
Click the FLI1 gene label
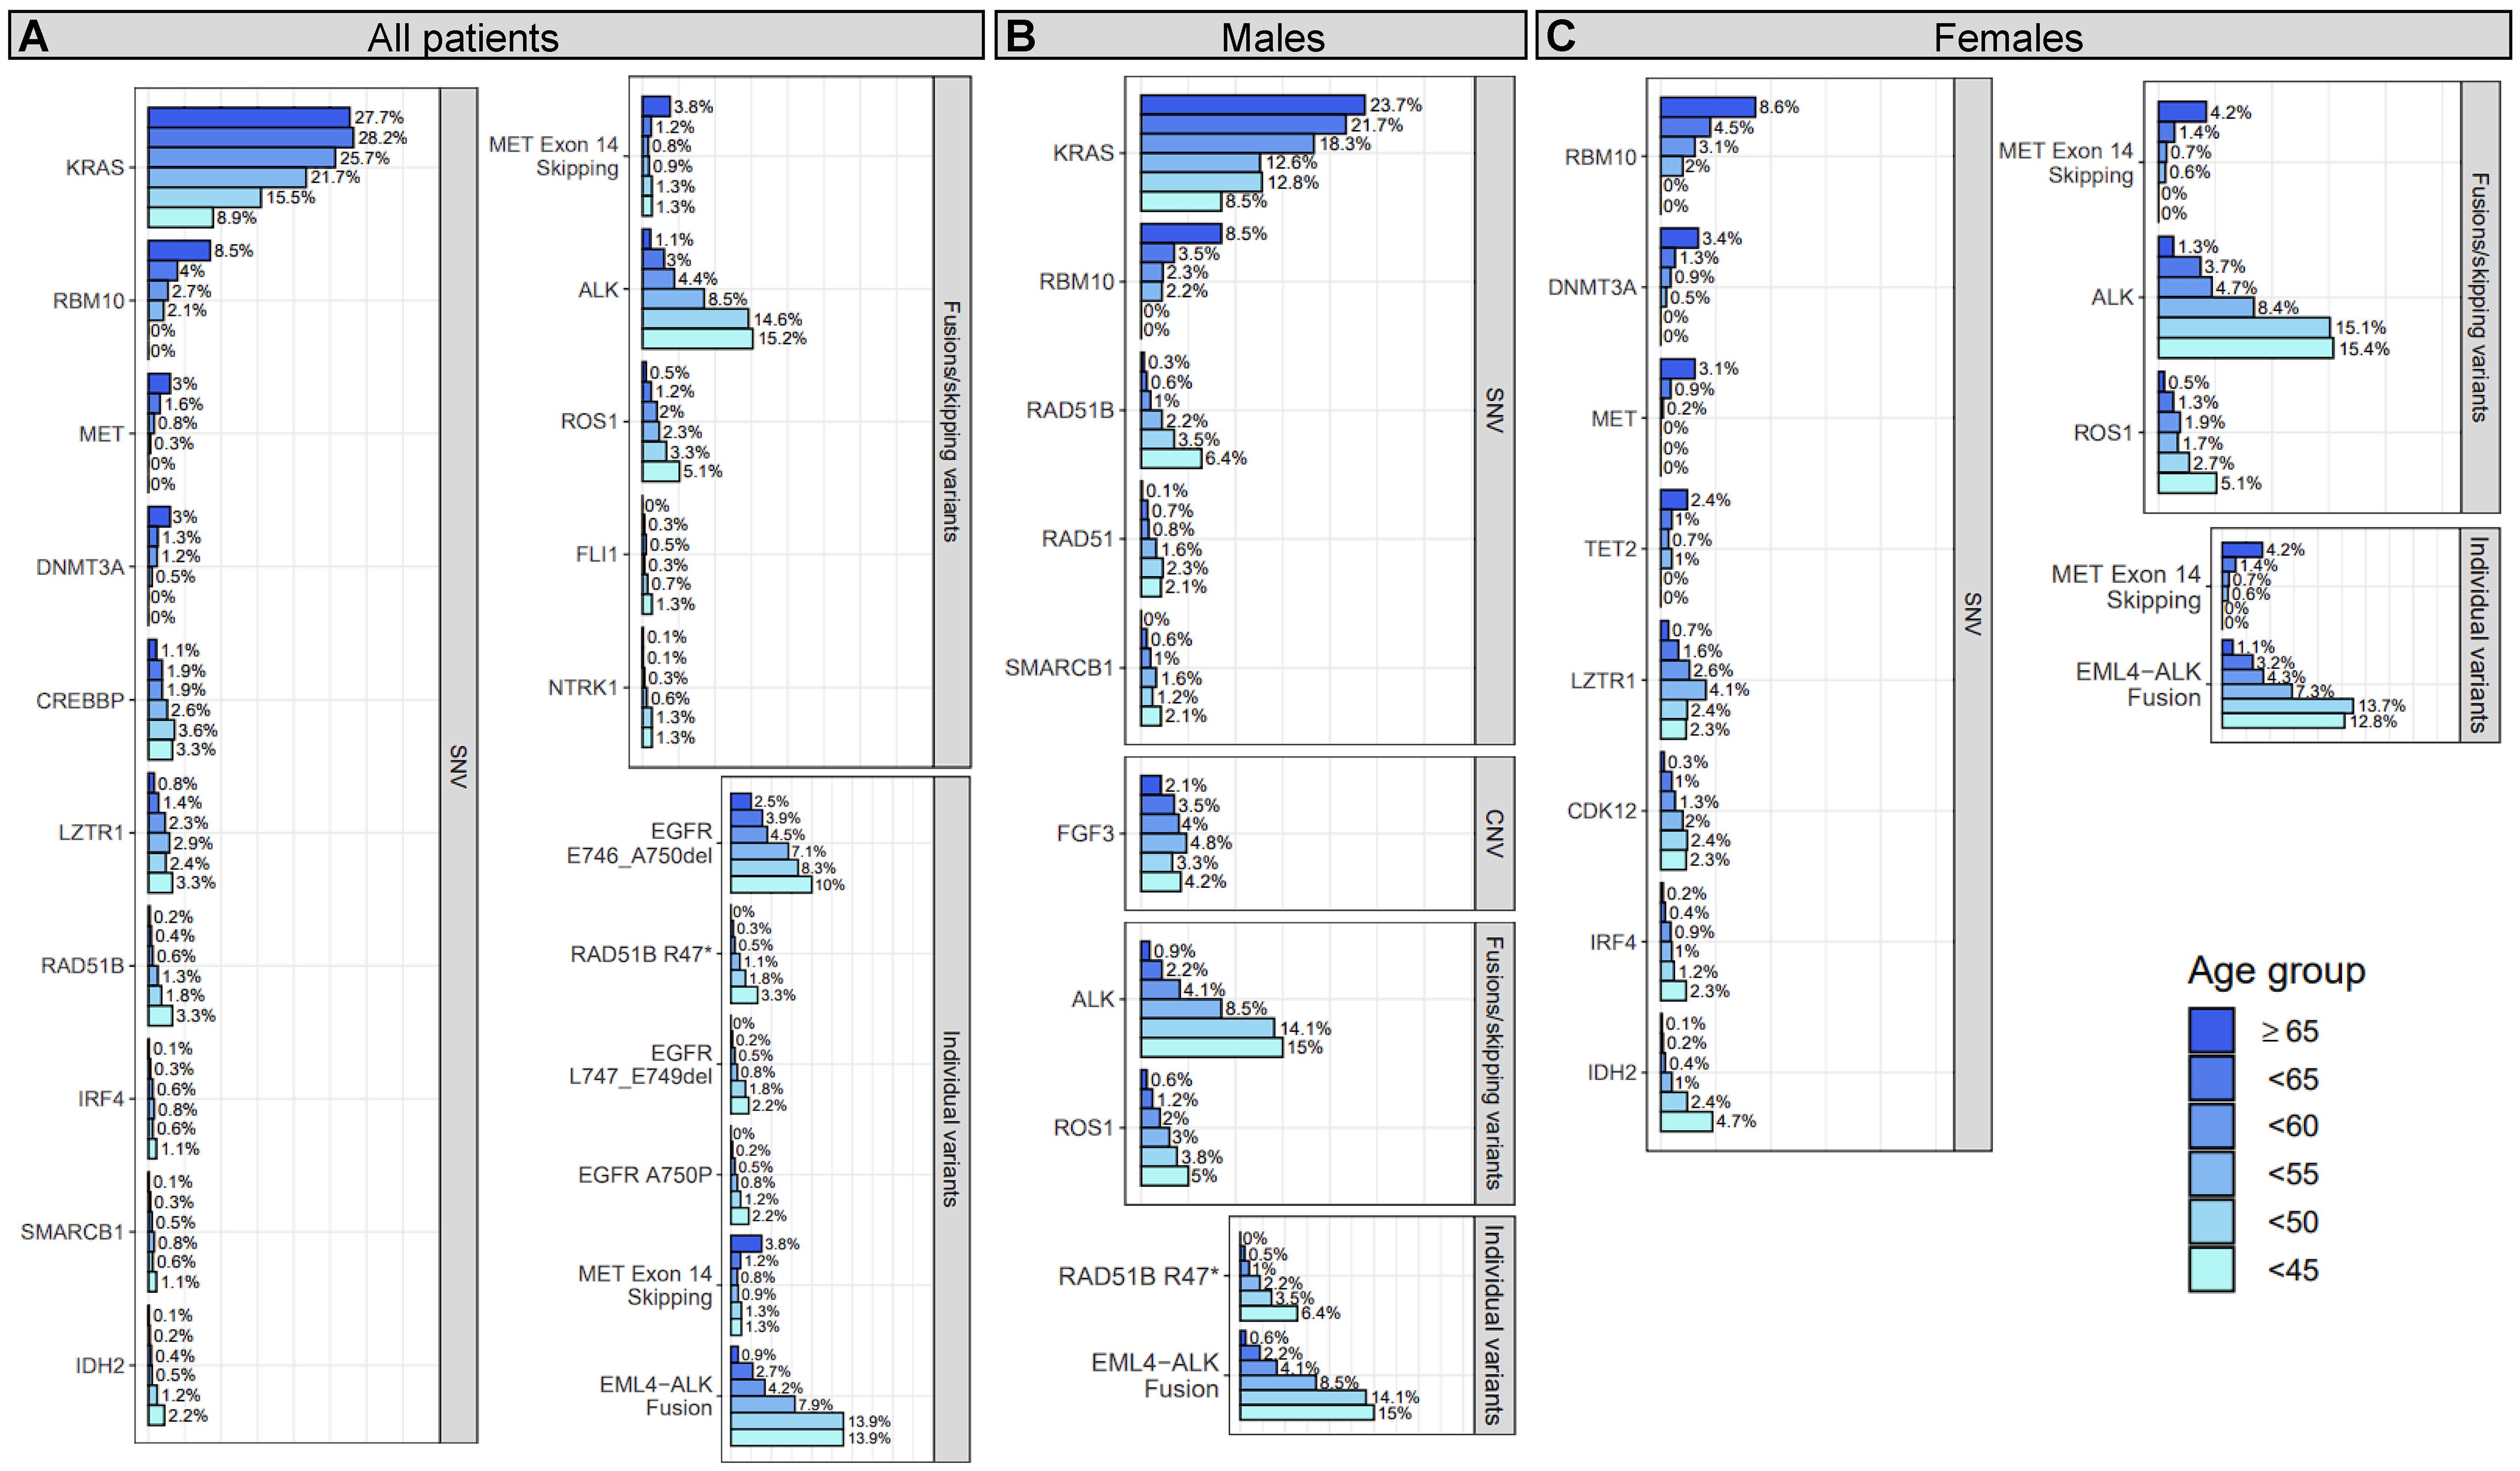coord(597,554)
